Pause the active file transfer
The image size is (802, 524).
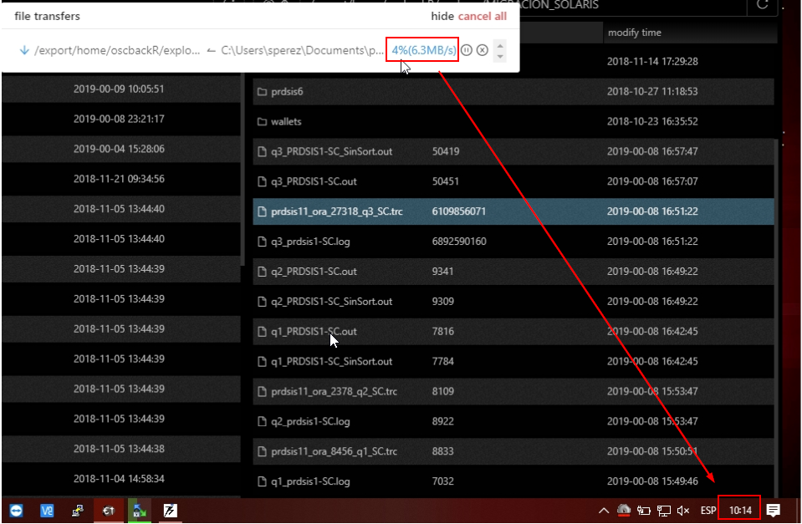(466, 50)
